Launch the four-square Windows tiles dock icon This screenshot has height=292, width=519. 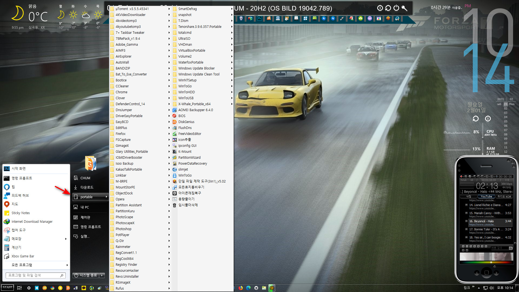pyautogui.click(x=305, y=18)
